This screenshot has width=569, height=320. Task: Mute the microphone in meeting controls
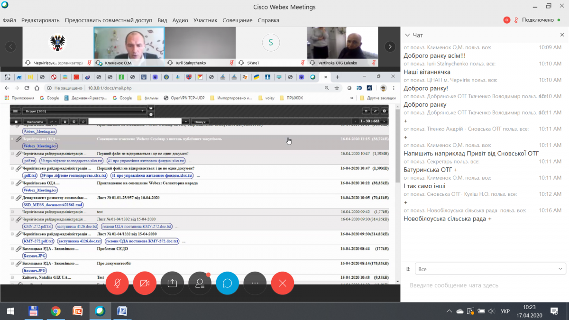point(117,283)
